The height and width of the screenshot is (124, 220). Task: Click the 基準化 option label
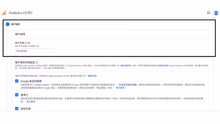[24, 95]
